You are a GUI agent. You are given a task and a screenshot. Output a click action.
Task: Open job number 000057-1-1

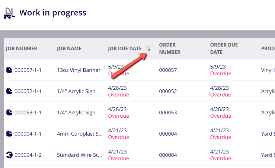pyautogui.click(x=28, y=70)
